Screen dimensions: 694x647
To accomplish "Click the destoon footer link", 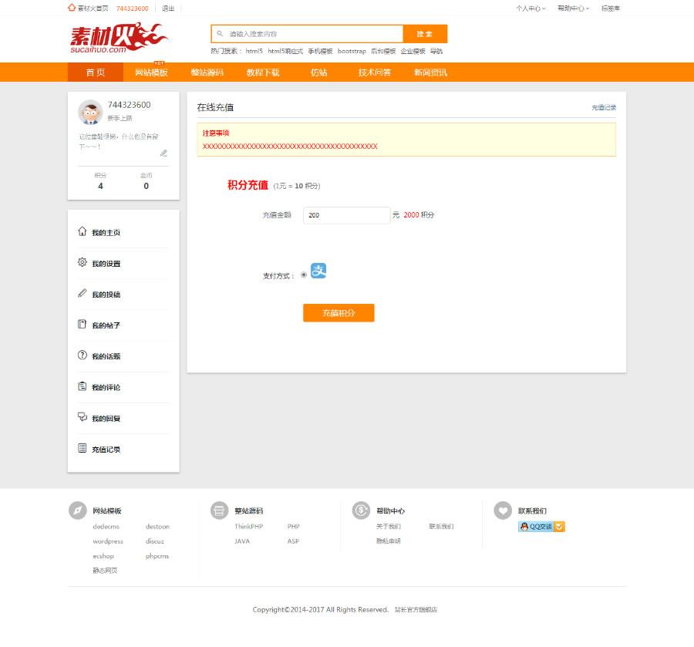I will [x=157, y=526].
